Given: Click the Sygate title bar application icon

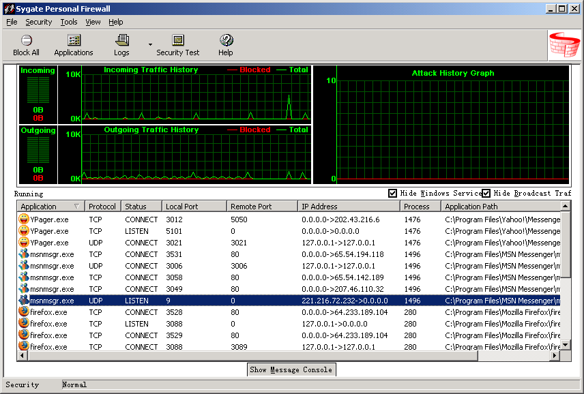Looking at the screenshot, I should pyautogui.click(x=9, y=9).
